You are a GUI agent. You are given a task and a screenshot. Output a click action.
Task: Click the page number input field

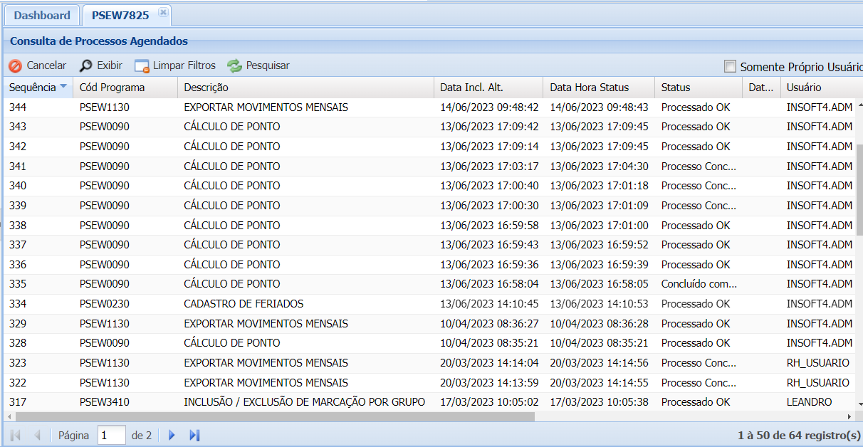[112, 435]
